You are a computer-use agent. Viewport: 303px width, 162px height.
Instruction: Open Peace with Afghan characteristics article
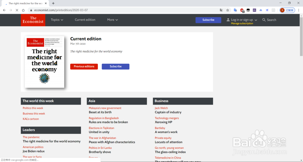112,142
